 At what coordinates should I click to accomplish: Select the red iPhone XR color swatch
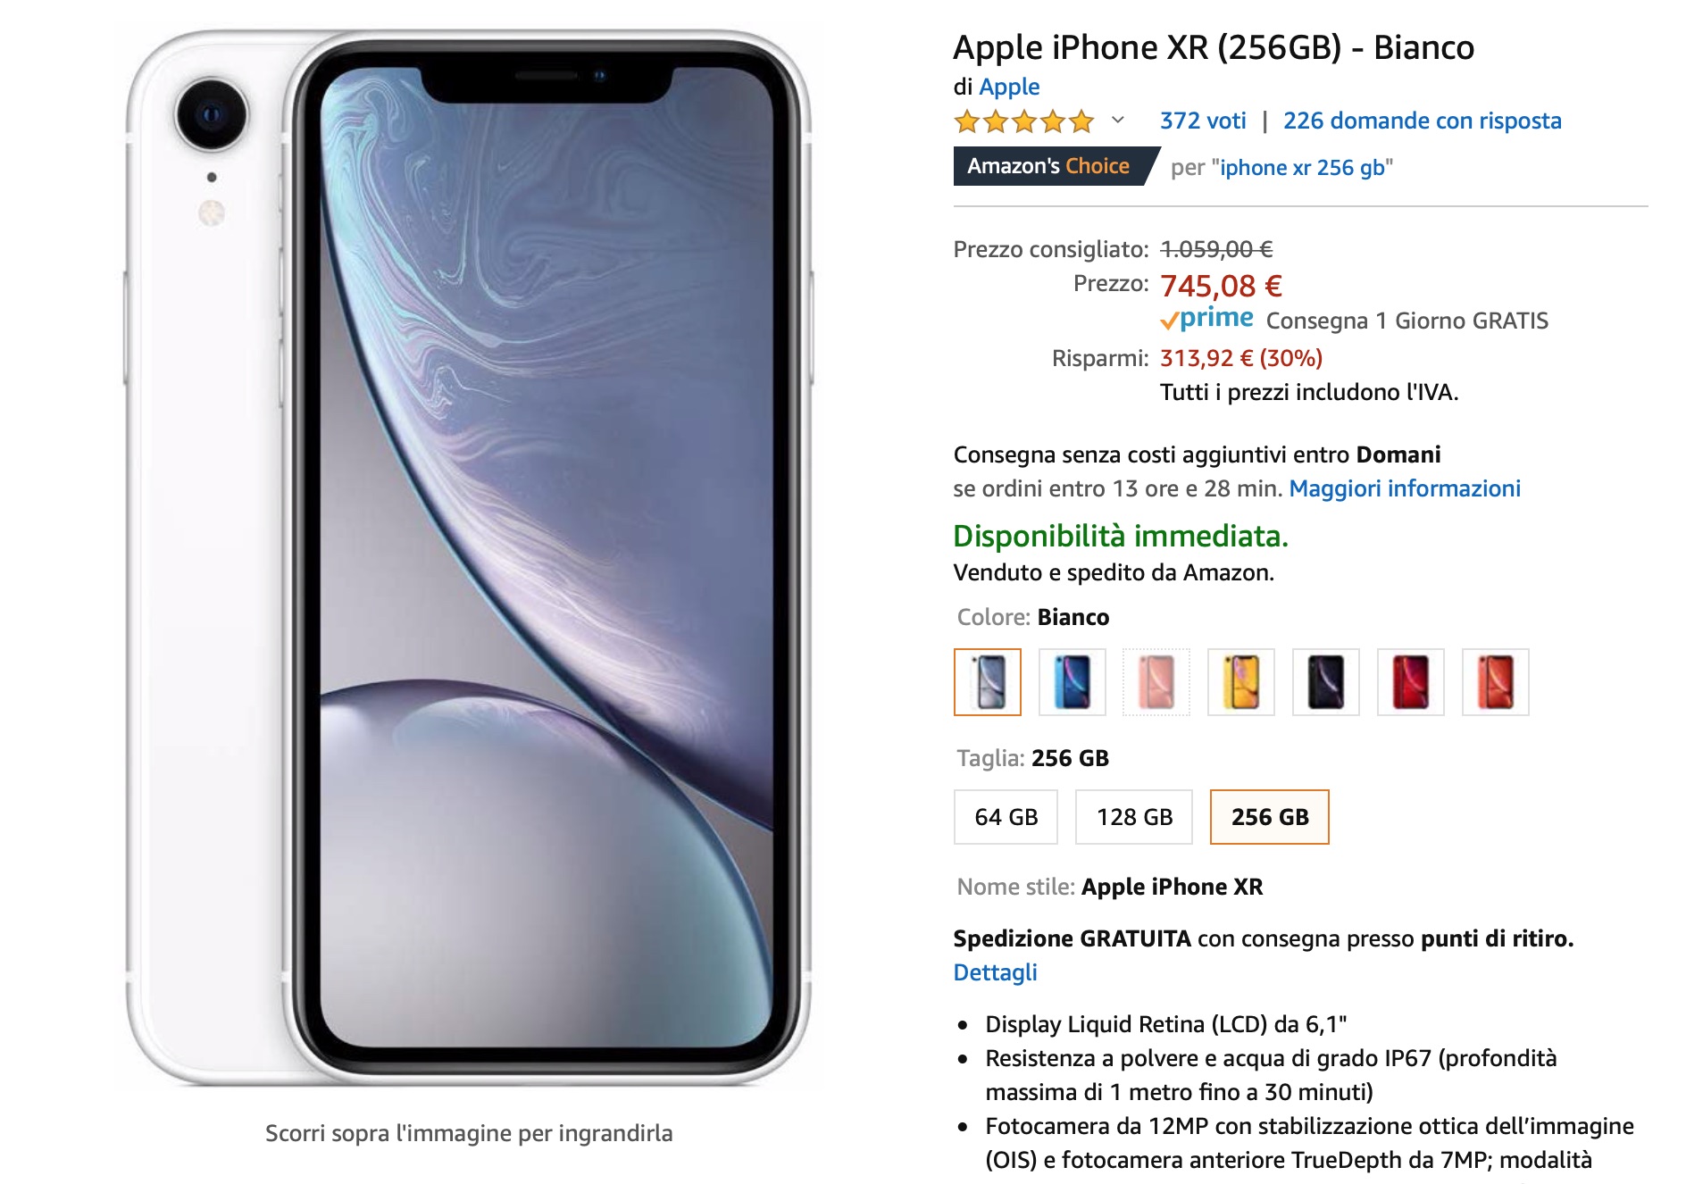click(x=1411, y=682)
